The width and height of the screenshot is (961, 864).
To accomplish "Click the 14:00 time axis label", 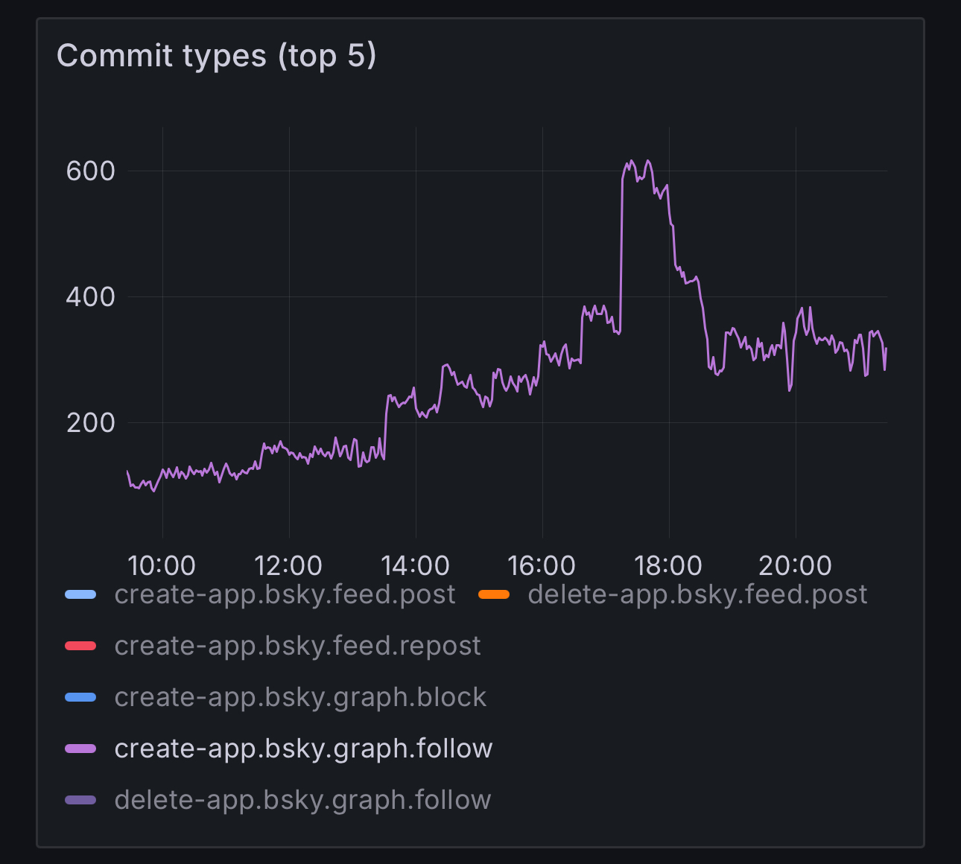I will pos(415,565).
